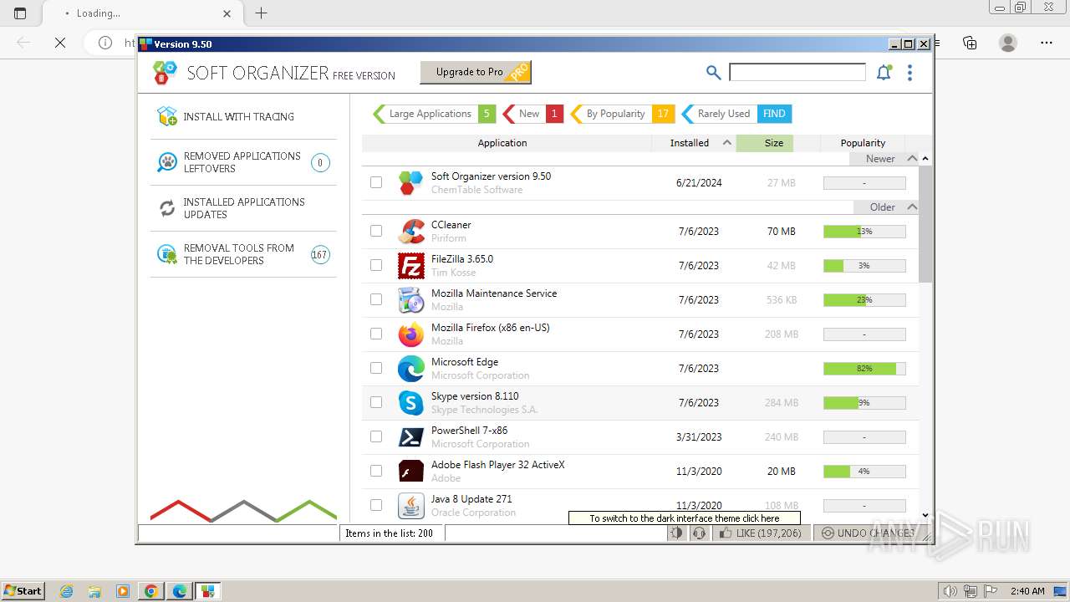Click Adobe Flash Player size 20 MB
Screen dimensions: 1070x602
(x=782, y=472)
